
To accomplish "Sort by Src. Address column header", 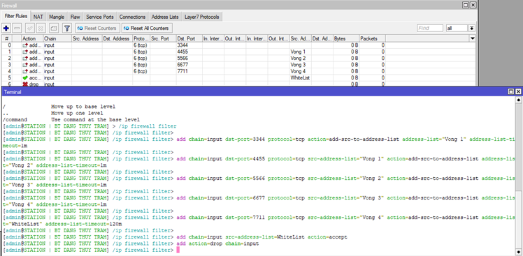I will point(87,38).
